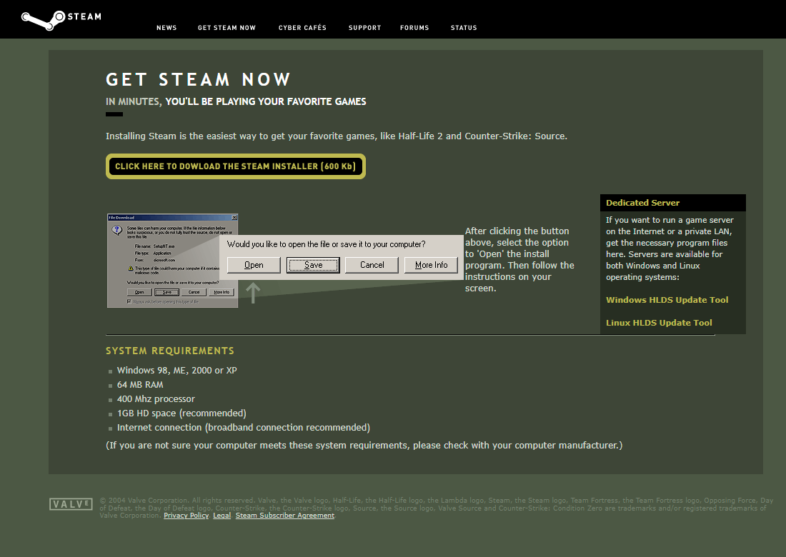Viewport: 786px width, 557px height.
Task: Open Steam Subscriber Agreement link
Action: coord(284,516)
